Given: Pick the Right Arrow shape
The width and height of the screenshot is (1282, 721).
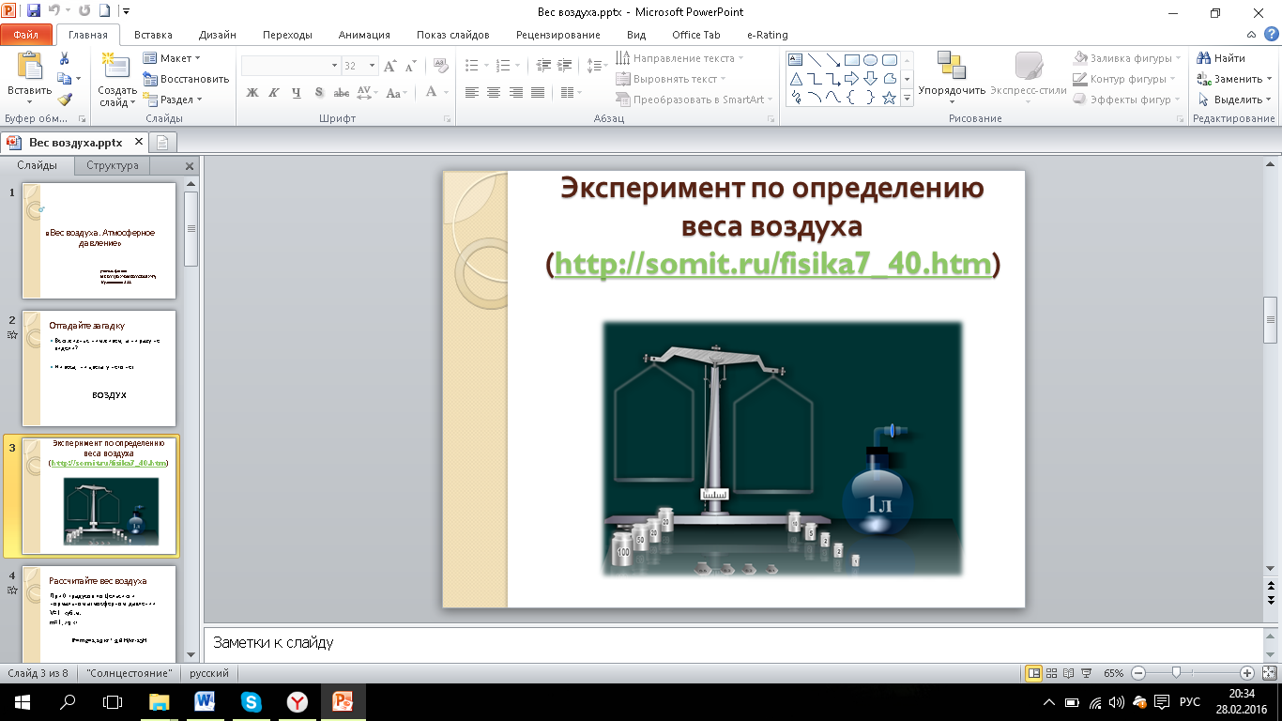Looking at the screenshot, I should (x=852, y=79).
